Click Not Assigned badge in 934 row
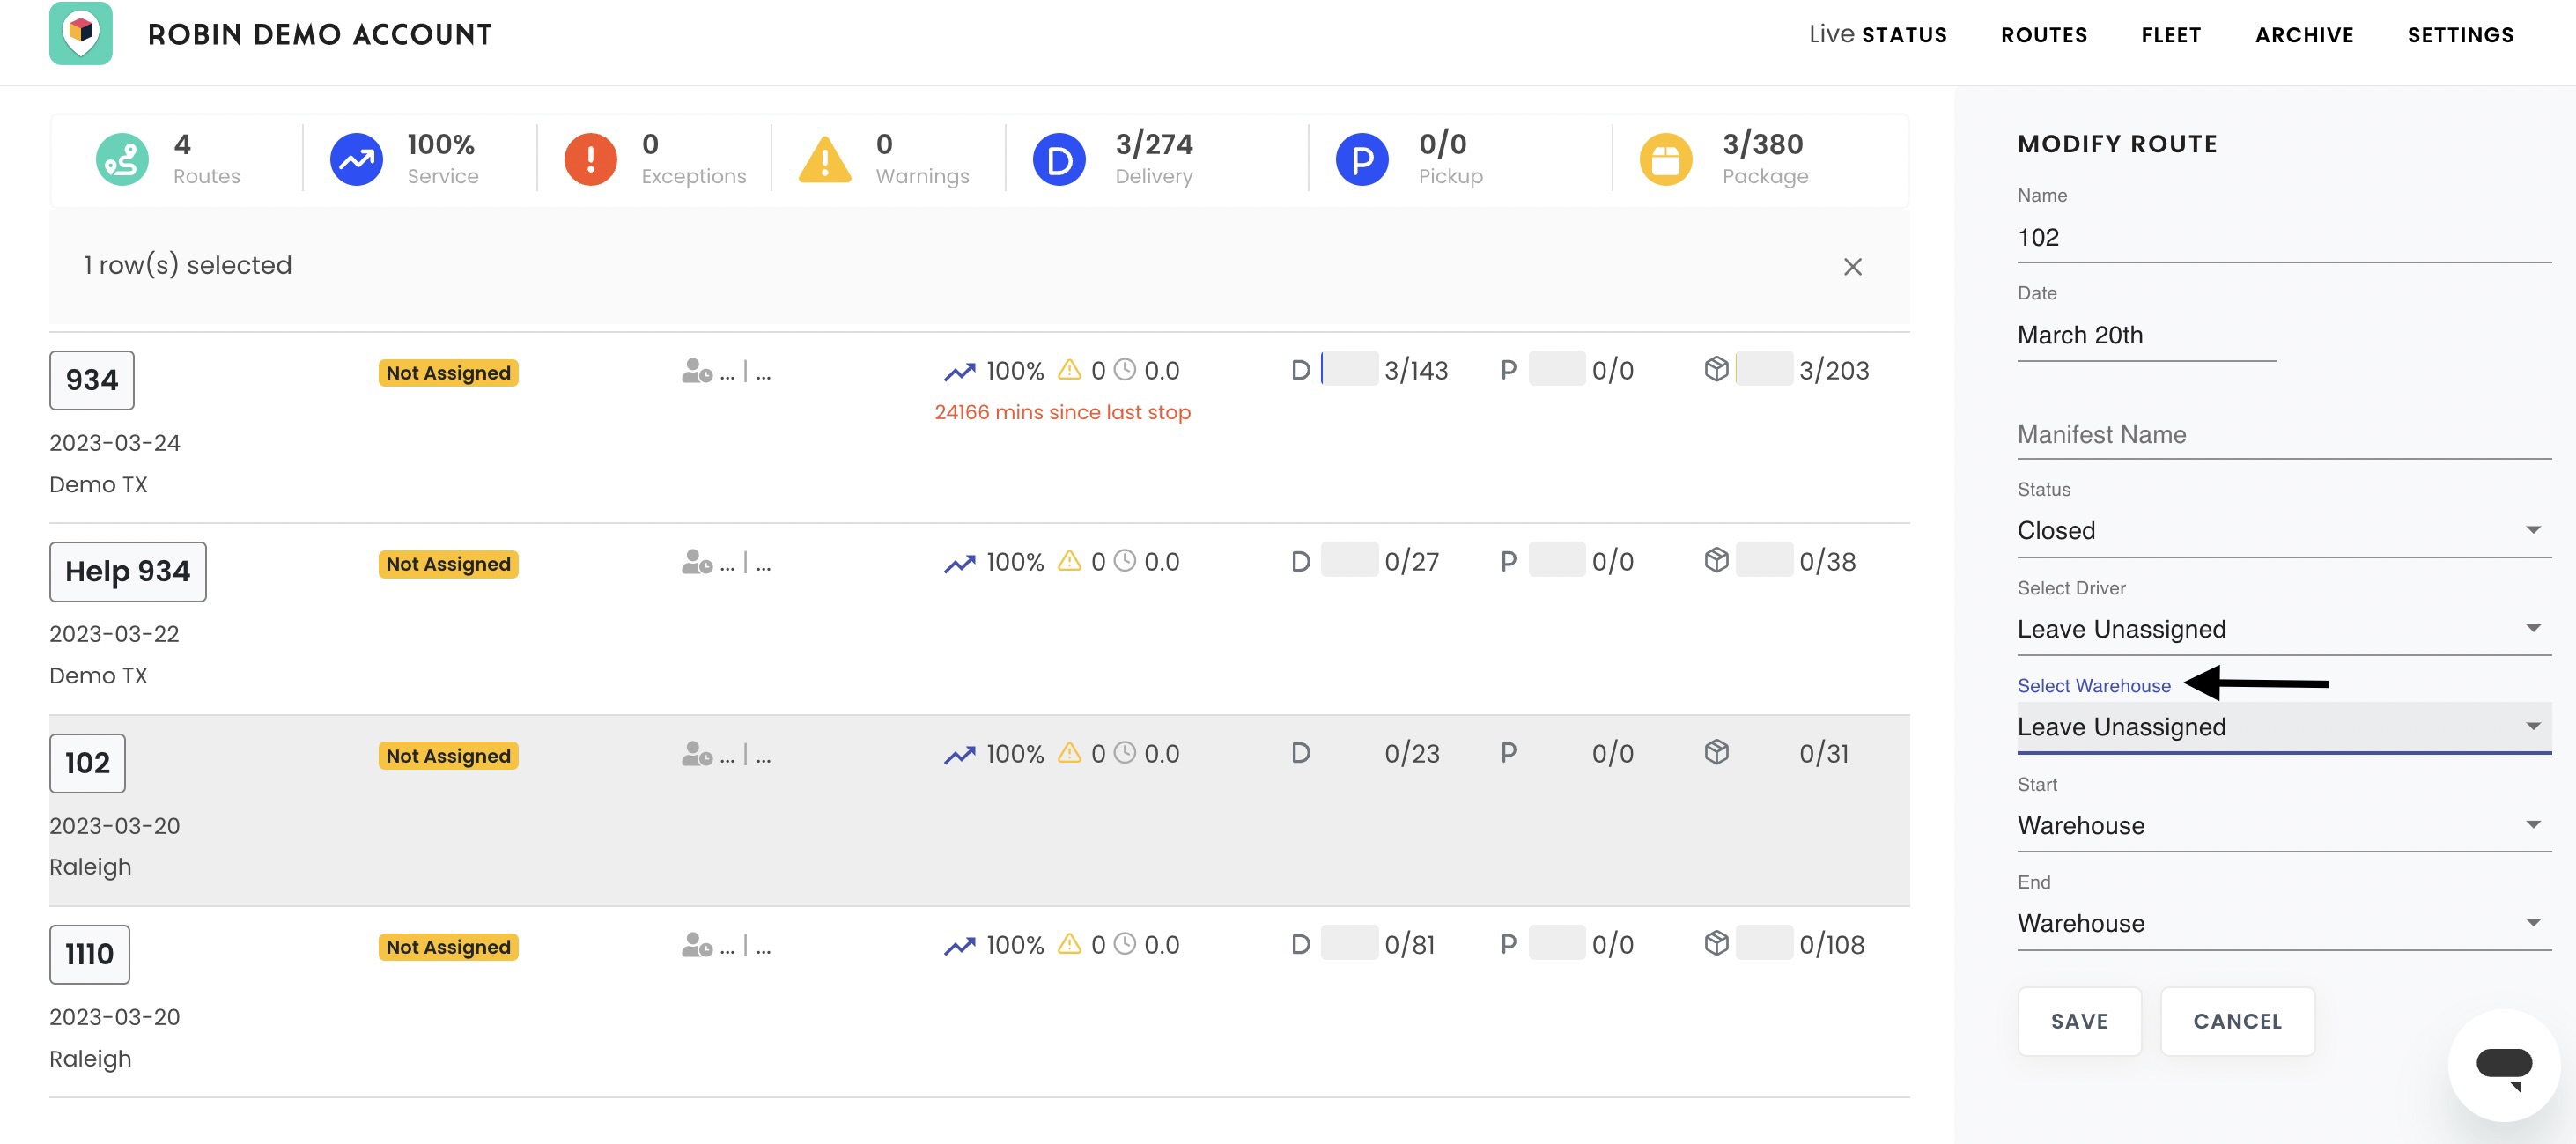Viewport: 2576px width, 1144px height. (x=448, y=373)
